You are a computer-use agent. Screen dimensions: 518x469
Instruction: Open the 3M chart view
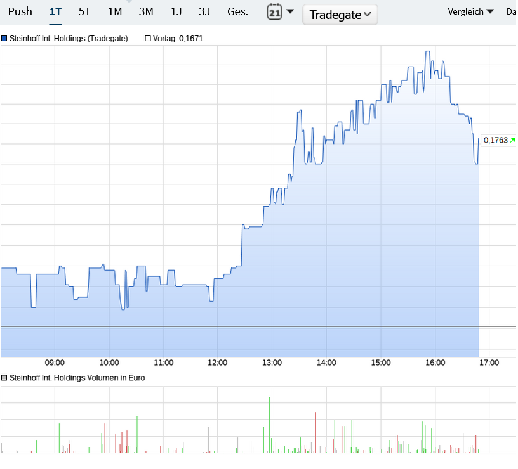pos(147,11)
